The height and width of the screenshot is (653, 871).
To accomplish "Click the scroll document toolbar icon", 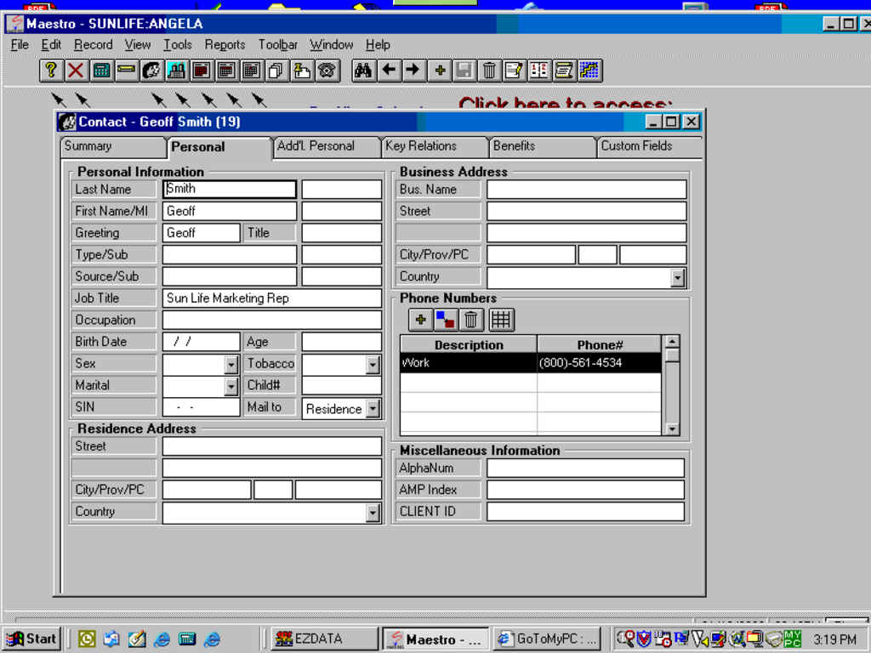I will click(564, 71).
